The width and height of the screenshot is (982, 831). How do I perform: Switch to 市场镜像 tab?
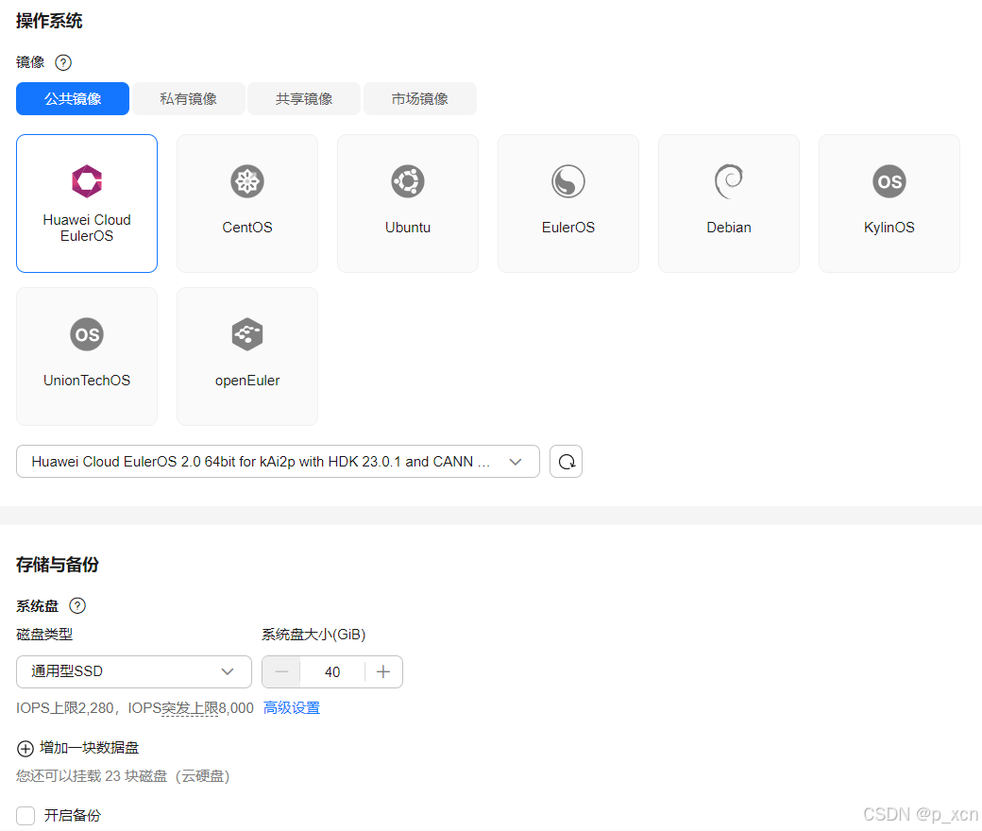click(x=419, y=99)
